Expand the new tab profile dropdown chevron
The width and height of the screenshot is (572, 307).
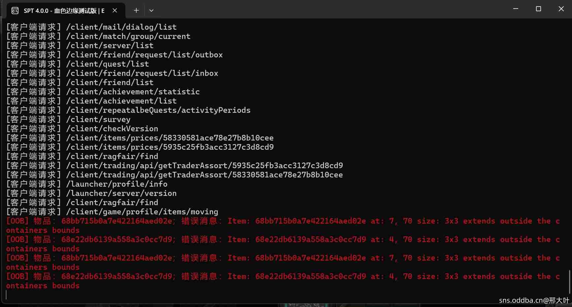pyautogui.click(x=151, y=11)
